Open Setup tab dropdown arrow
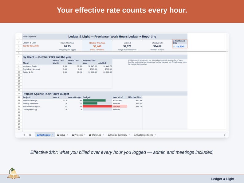244x183 pixels. [68, 135]
